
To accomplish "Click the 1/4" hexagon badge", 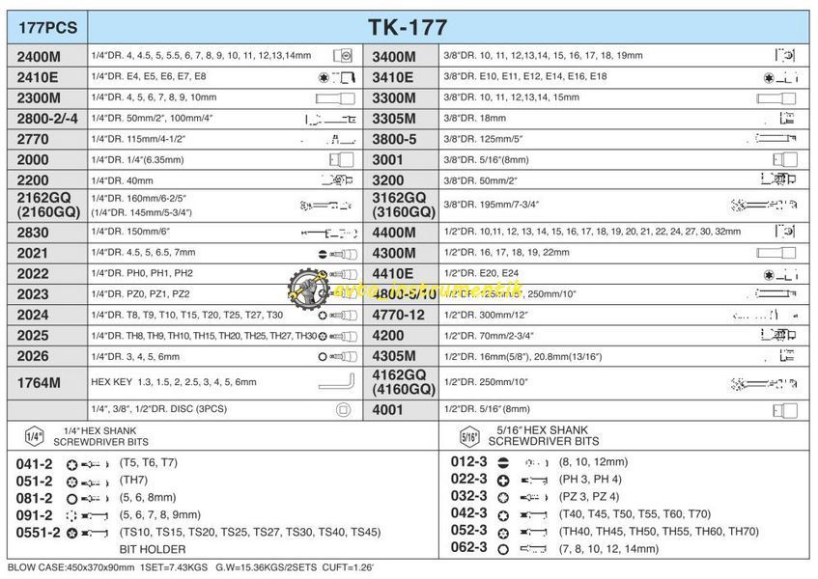I will tap(35, 436).
